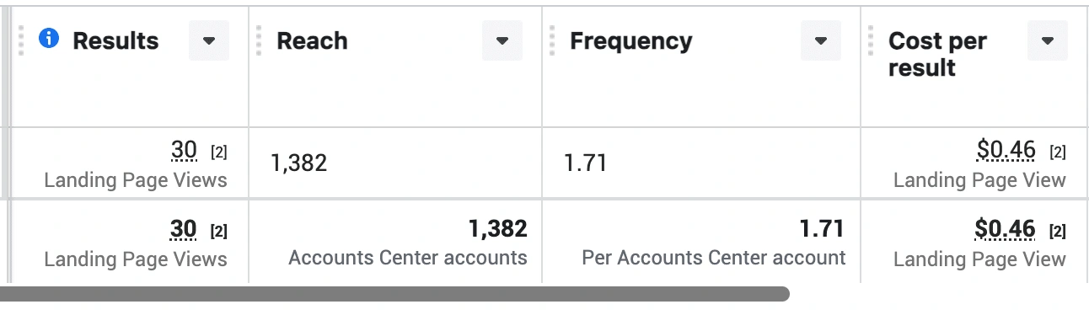Click the non-bold $0.46 cost value
1089x315 pixels.
click(1006, 151)
